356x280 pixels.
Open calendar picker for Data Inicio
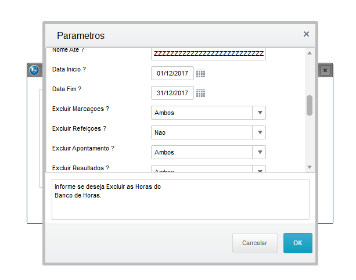[201, 74]
